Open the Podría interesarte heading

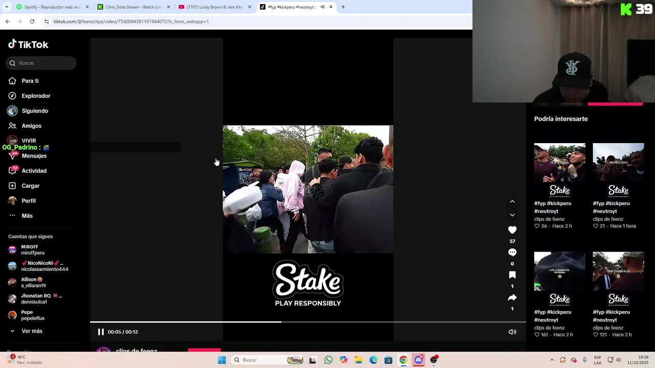[x=561, y=119]
